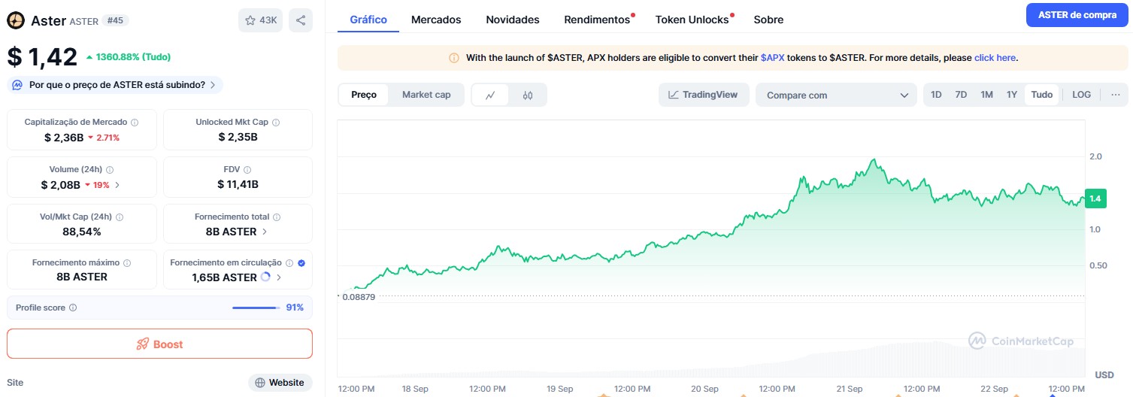Screen dimensions: 1133x397
Task: Click the $ 2,35B Unlocked Mkt Cap value
Action: click(x=238, y=137)
